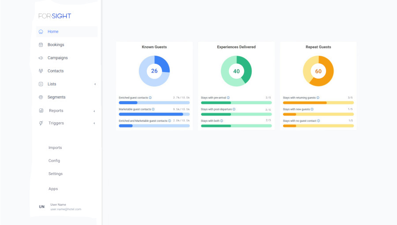Image resolution: width=397 pixels, height=225 pixels.
Task: Click the Segments target icon
Action: coord(41,97)
